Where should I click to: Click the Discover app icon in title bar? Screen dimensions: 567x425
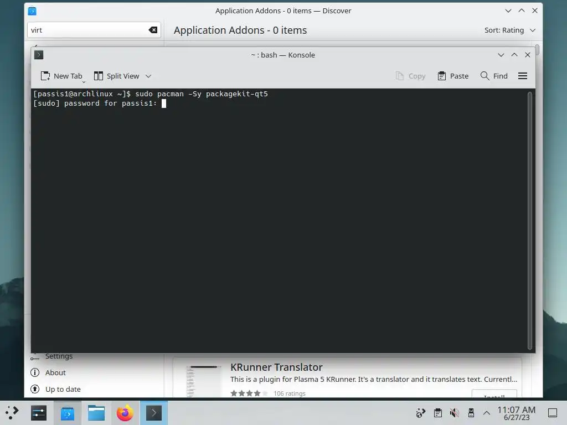point(32,11)
